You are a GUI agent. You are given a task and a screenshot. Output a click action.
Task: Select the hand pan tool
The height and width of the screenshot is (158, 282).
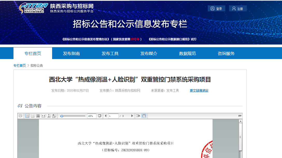[144, 116]
